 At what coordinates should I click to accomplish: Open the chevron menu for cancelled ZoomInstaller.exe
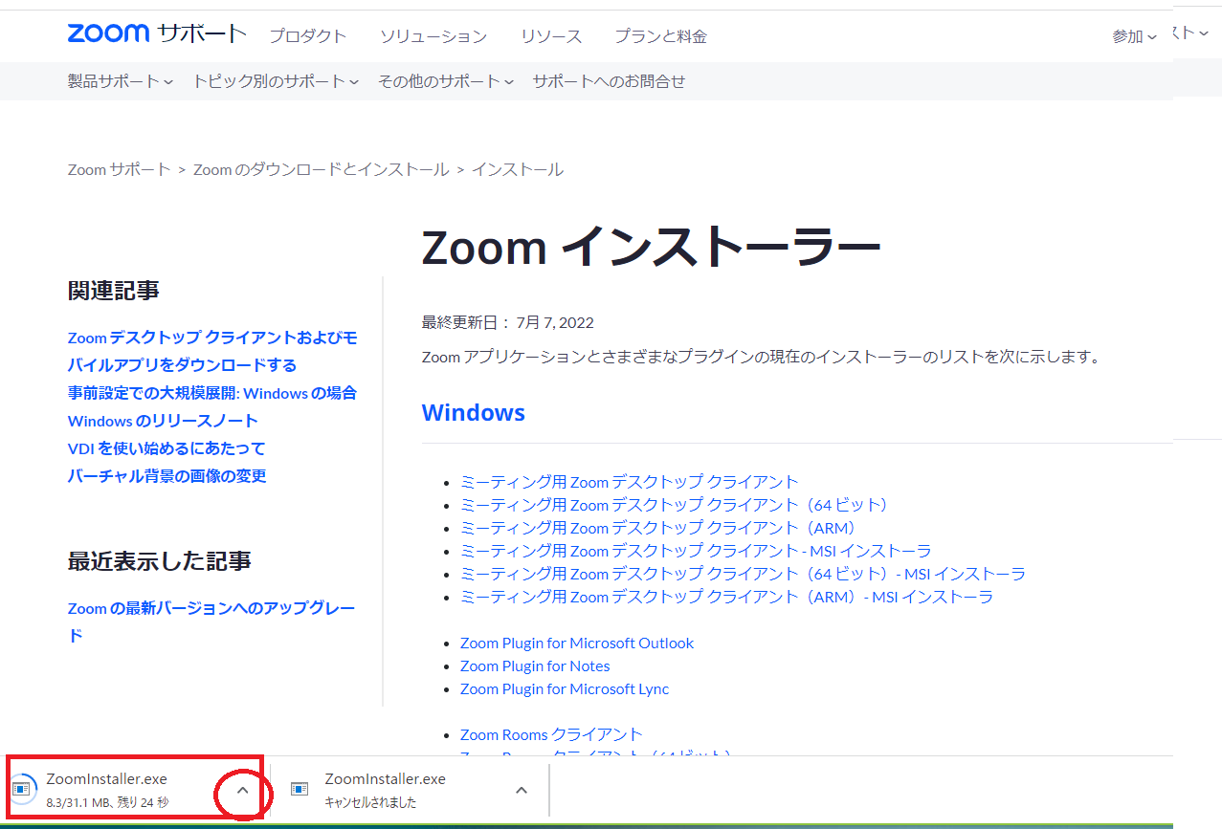522,790
